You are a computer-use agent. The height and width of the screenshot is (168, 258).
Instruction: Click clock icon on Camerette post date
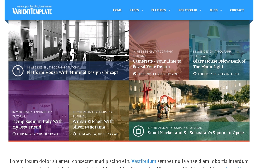pyautogui.click(x=134, y=74)
